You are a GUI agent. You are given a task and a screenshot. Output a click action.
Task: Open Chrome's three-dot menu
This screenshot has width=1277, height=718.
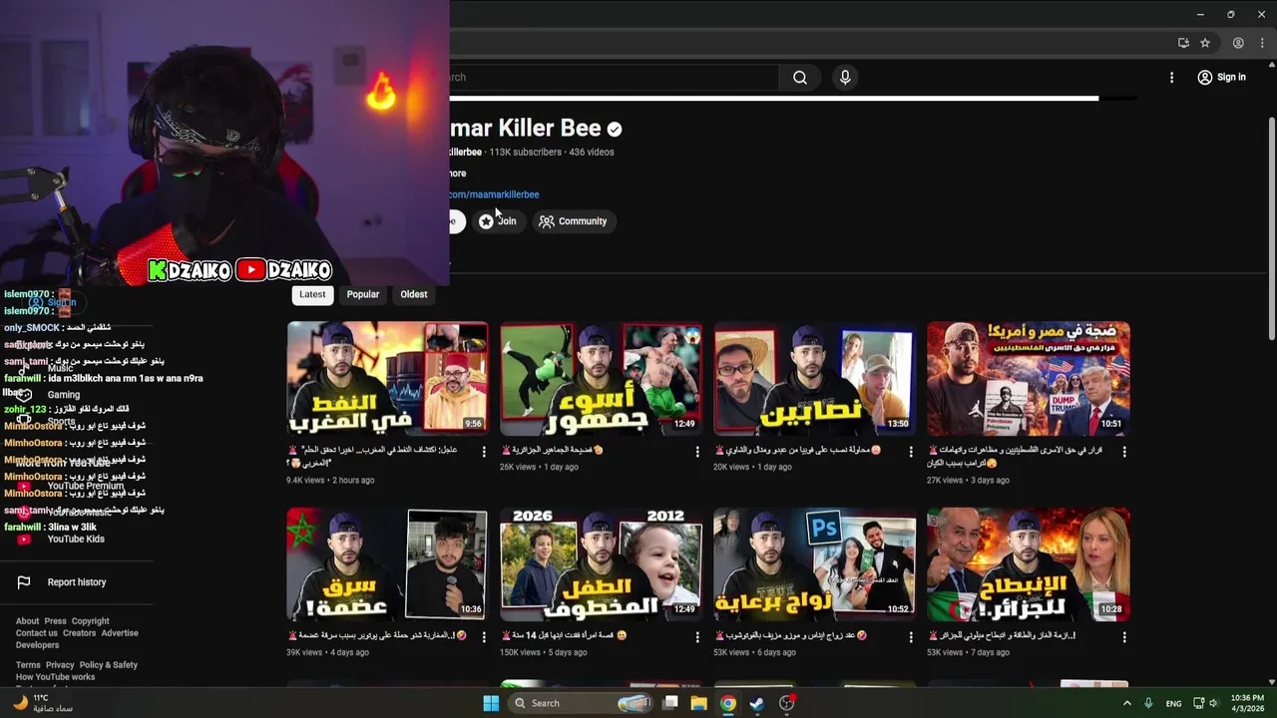(1261, 43)
